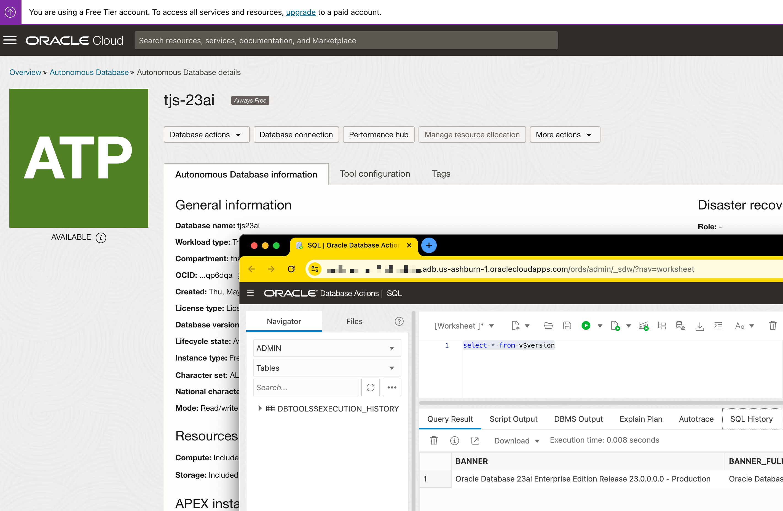Screen dimensions: 783x511
Task: Open the Autotrace tab
Action: coord(696,419)
